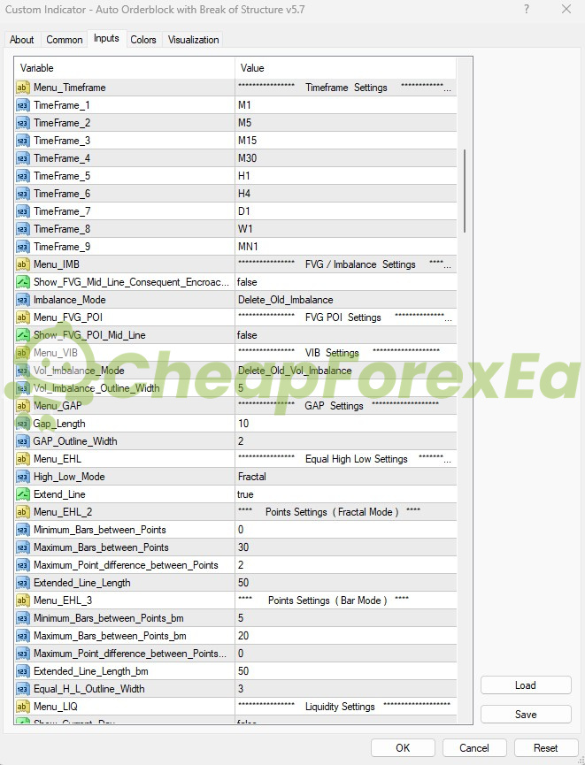Open the High_Low_Mode Fractal dropdown
Screen dimensions: 585x765
[x=346, y=477]
